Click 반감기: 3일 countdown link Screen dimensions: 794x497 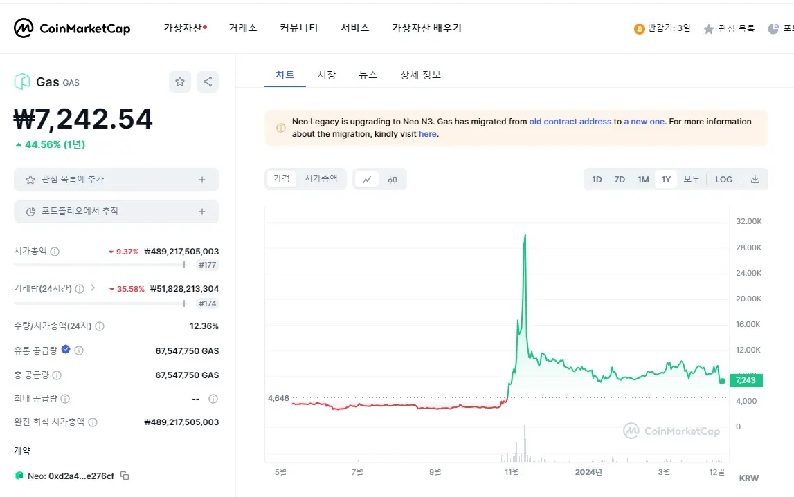point(662,28)
